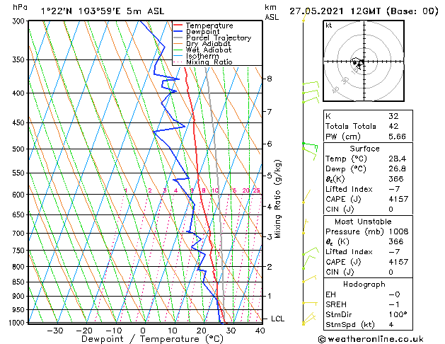Screen dimensions: 445x344
Task: Click the θe value in Most Unstable section
Action: [x=396, y=242]
